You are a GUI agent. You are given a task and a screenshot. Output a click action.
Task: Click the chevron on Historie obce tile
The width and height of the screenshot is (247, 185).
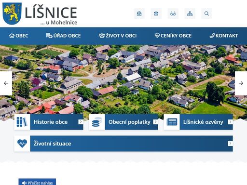[81, 122]
